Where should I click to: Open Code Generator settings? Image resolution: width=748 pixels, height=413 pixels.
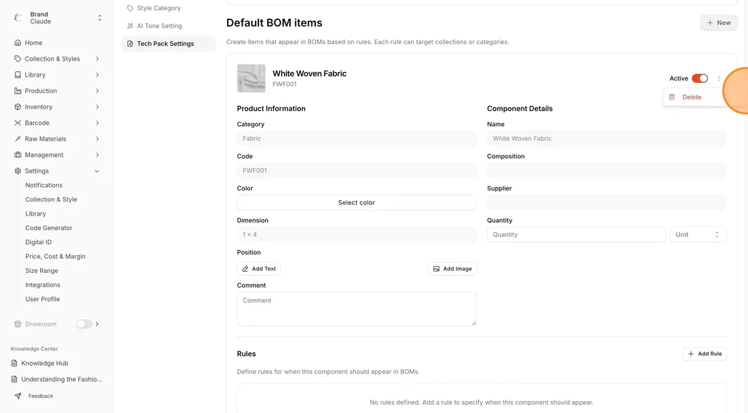(x=49, y=228)
